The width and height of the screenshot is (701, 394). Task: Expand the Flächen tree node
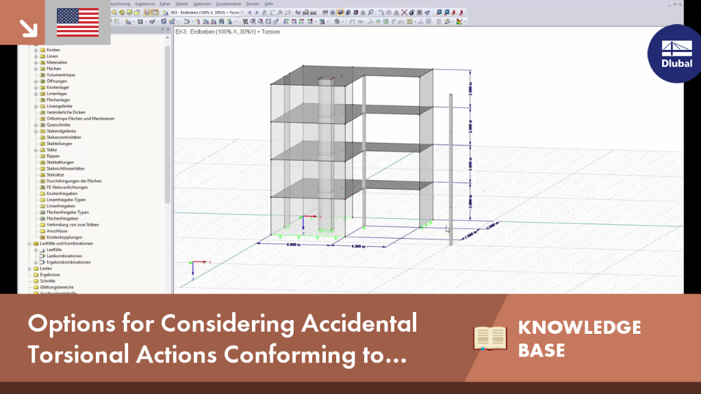[36, 69]
